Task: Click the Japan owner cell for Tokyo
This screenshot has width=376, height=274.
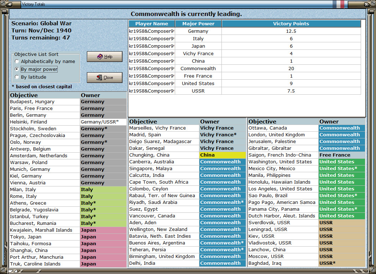Action: pos(103,237)
